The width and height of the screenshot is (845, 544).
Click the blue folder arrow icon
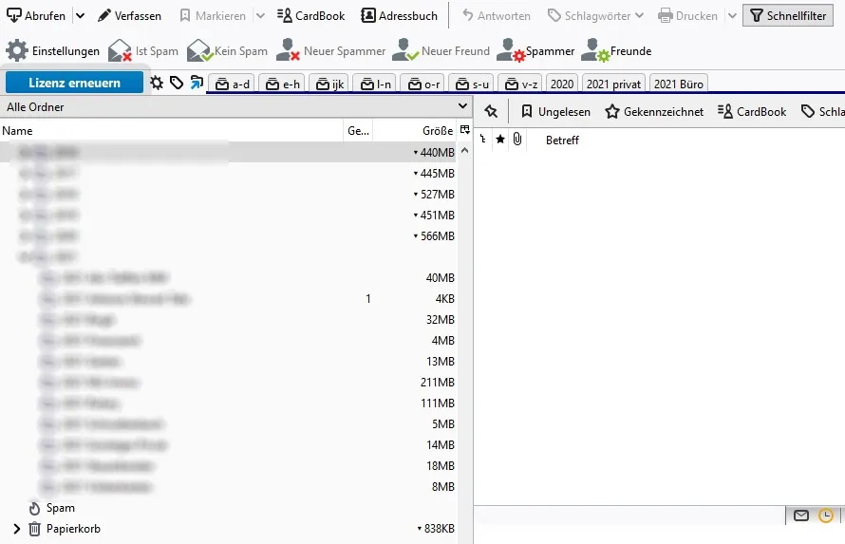[197, 83]
